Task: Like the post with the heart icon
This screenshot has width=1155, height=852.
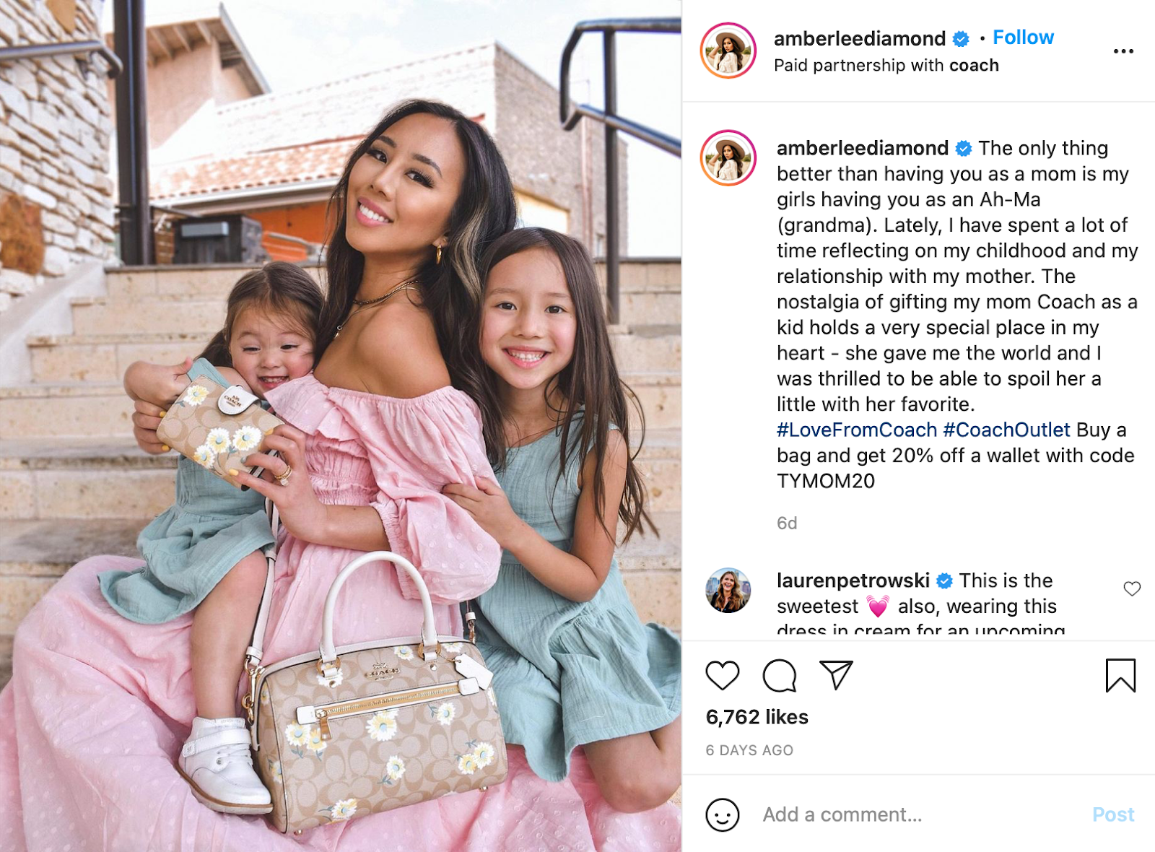Action: (x=722, y=676)
